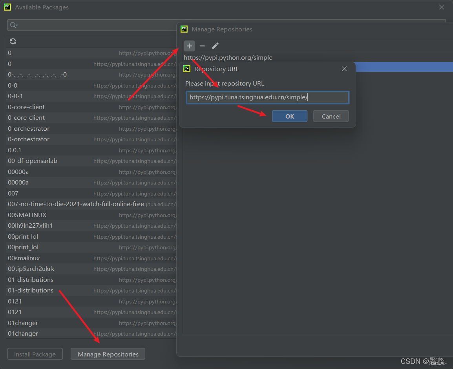Select the 007-no-time-to-die-2021-watch-full-online-free package
The image size is (453, 369).
[91, 204]
